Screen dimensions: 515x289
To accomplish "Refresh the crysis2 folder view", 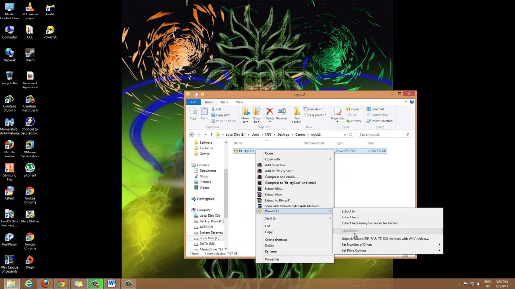I will pyautogui.click(x=351, y=134).
